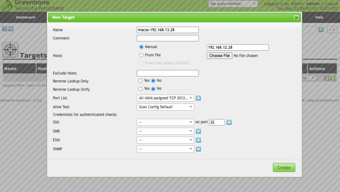Click the filter input field at top right
The width and height of the screenshot is (340, 192).
pos(310,29)
